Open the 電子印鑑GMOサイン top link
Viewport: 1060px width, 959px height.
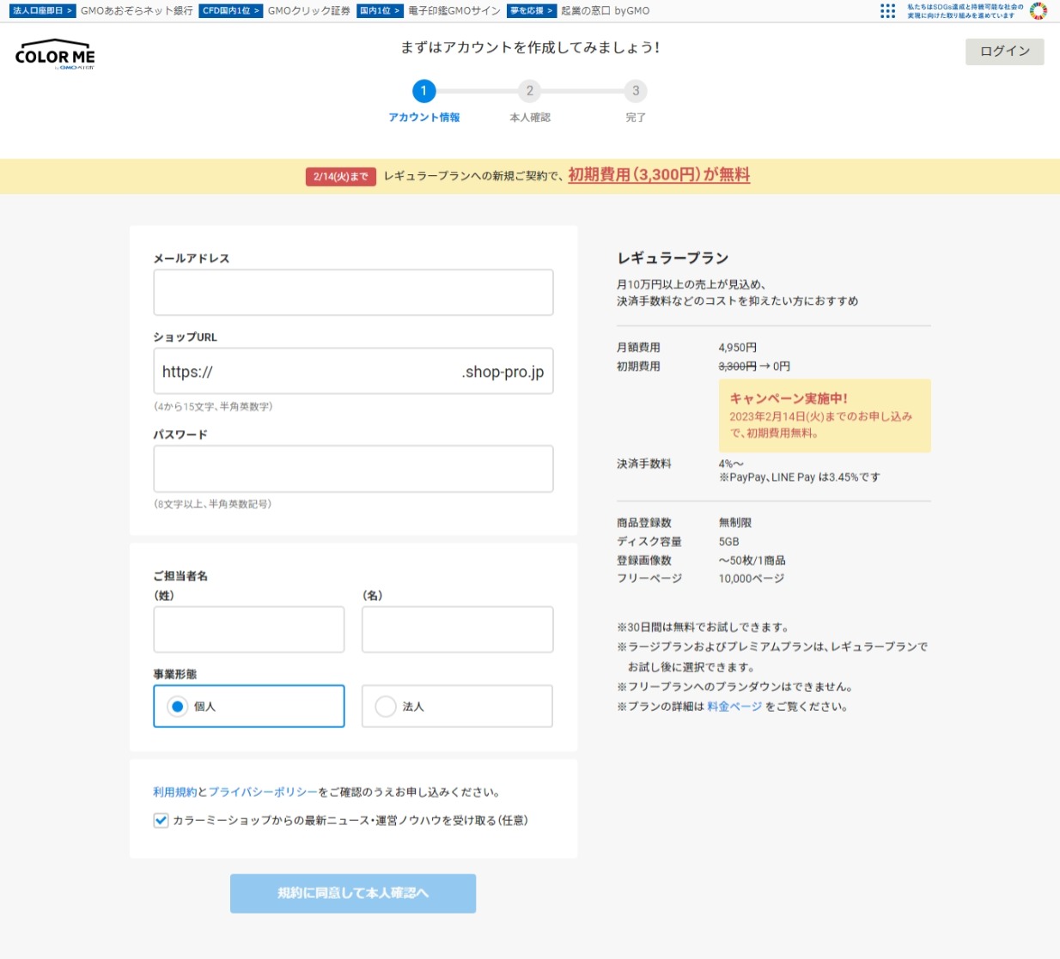click(x=454, y=11)
